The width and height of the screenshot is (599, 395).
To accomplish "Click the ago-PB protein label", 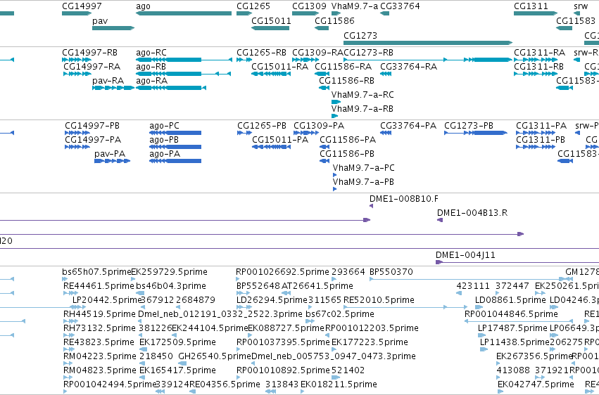I will (x=164, y=140).
